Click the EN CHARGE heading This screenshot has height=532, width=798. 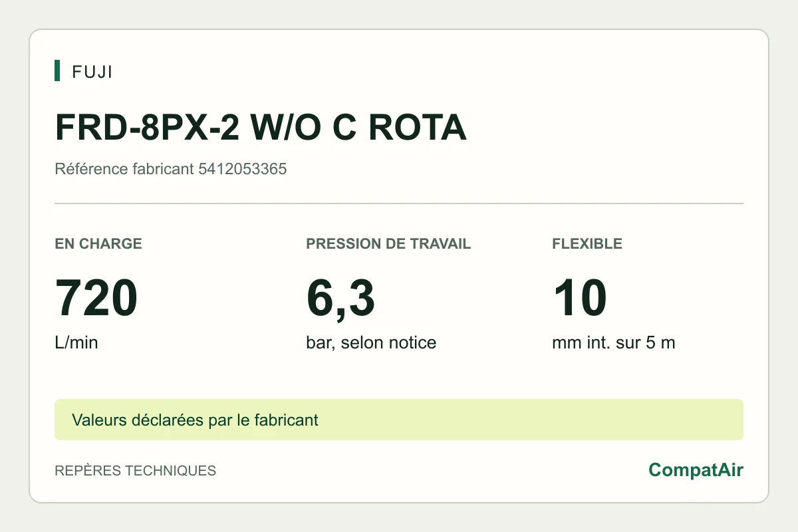coord(98,243)
